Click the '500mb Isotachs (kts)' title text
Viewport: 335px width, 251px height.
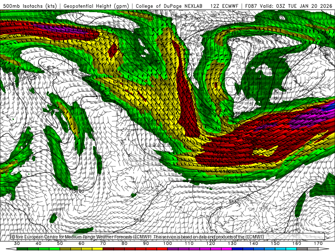click(30, 6)
